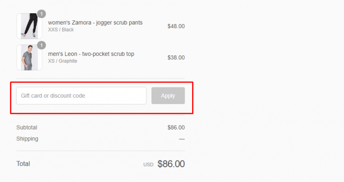Click the $38.00 item price

176,57
